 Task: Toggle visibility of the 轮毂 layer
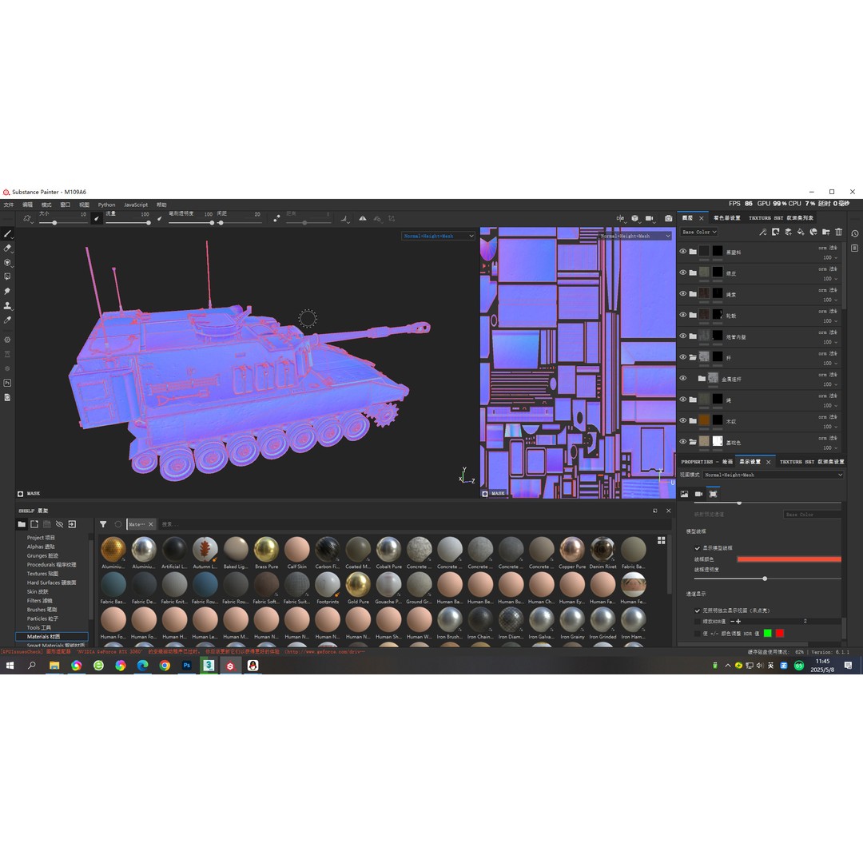coord(683,315)
